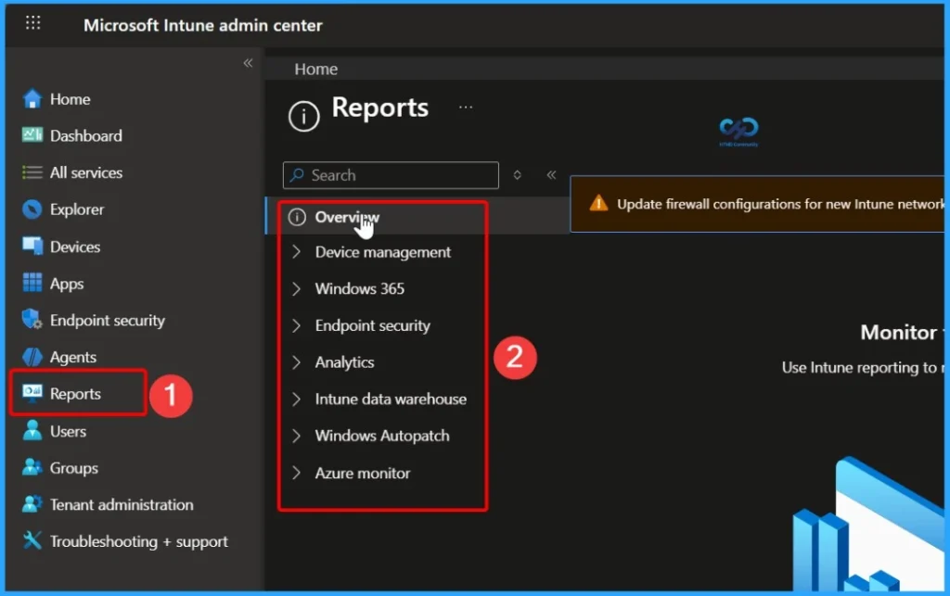Open the app launcher grid icon
This screenshot has height=596, width=950.
tap(32, 22)
